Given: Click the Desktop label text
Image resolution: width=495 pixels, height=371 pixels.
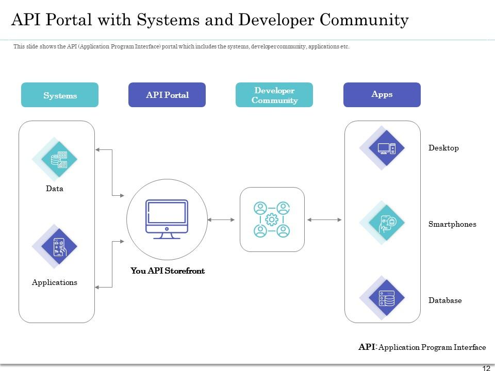Looking at the screenshot, I should (443, 148).
